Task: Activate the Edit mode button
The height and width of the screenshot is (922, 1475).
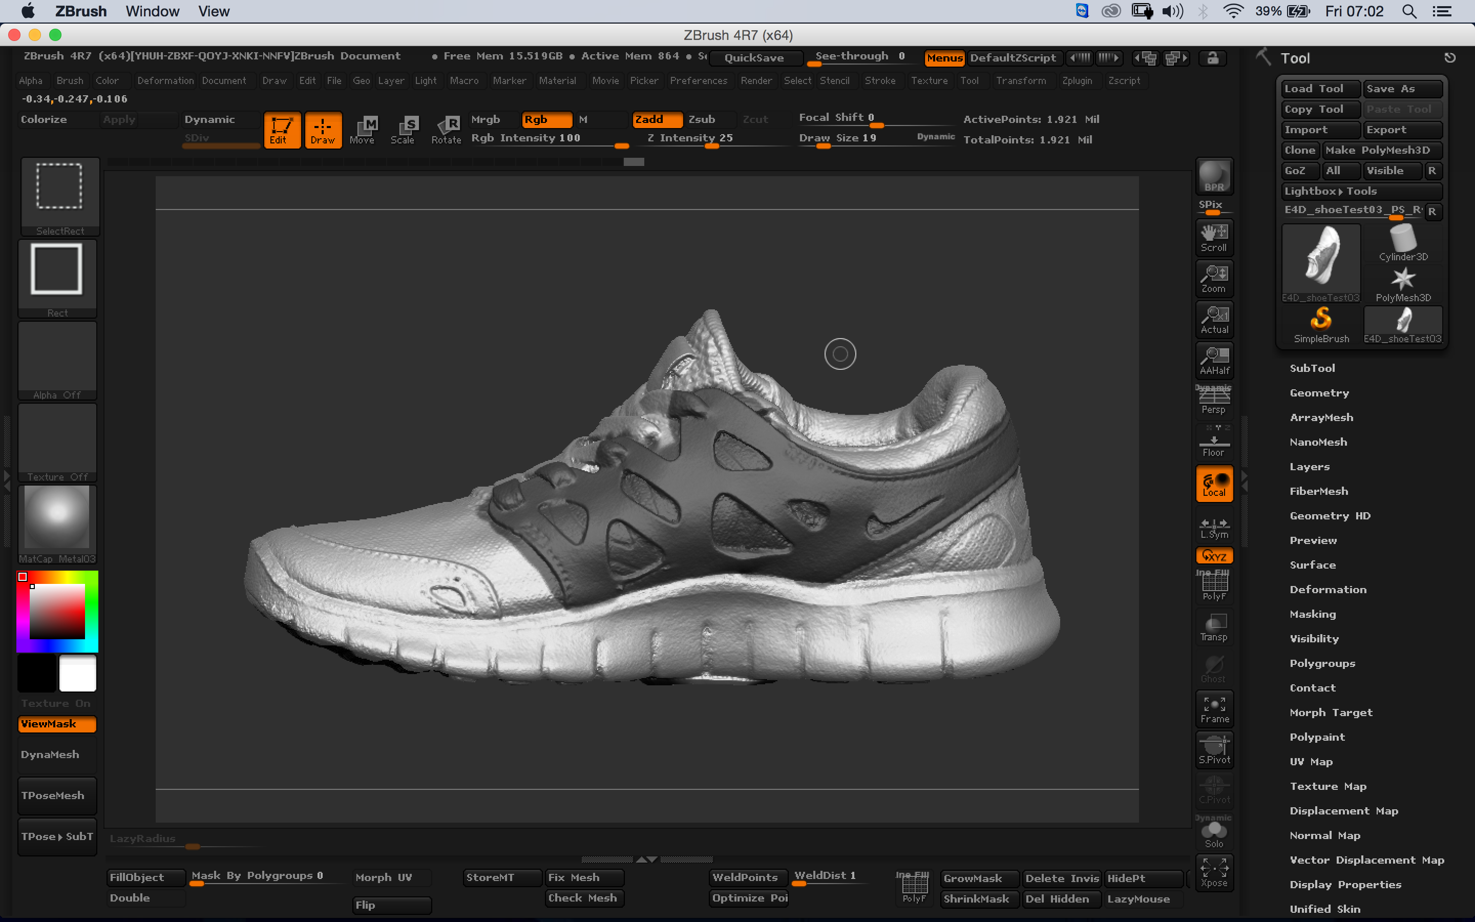Action: [x=282, y=130]
